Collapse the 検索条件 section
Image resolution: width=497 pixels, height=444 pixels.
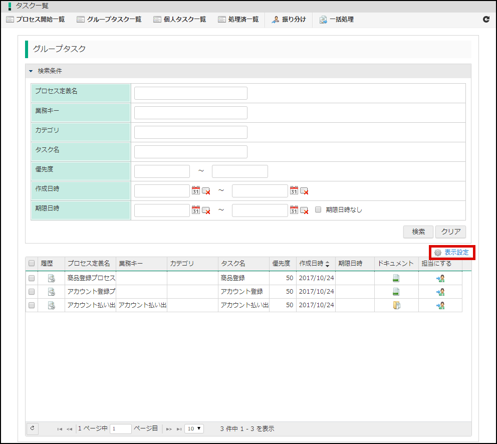pyautogui.click(x=31, y=71)
